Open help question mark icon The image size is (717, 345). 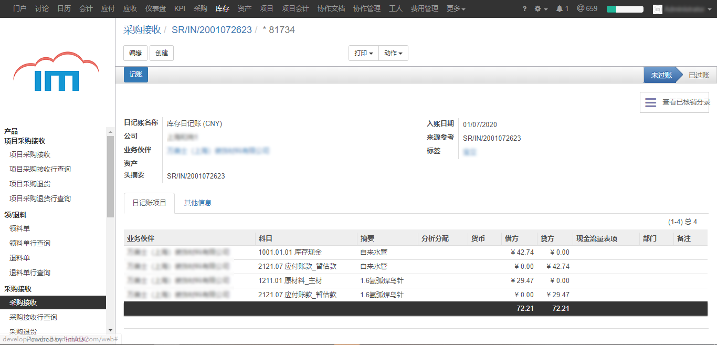(x=525, y=9)
